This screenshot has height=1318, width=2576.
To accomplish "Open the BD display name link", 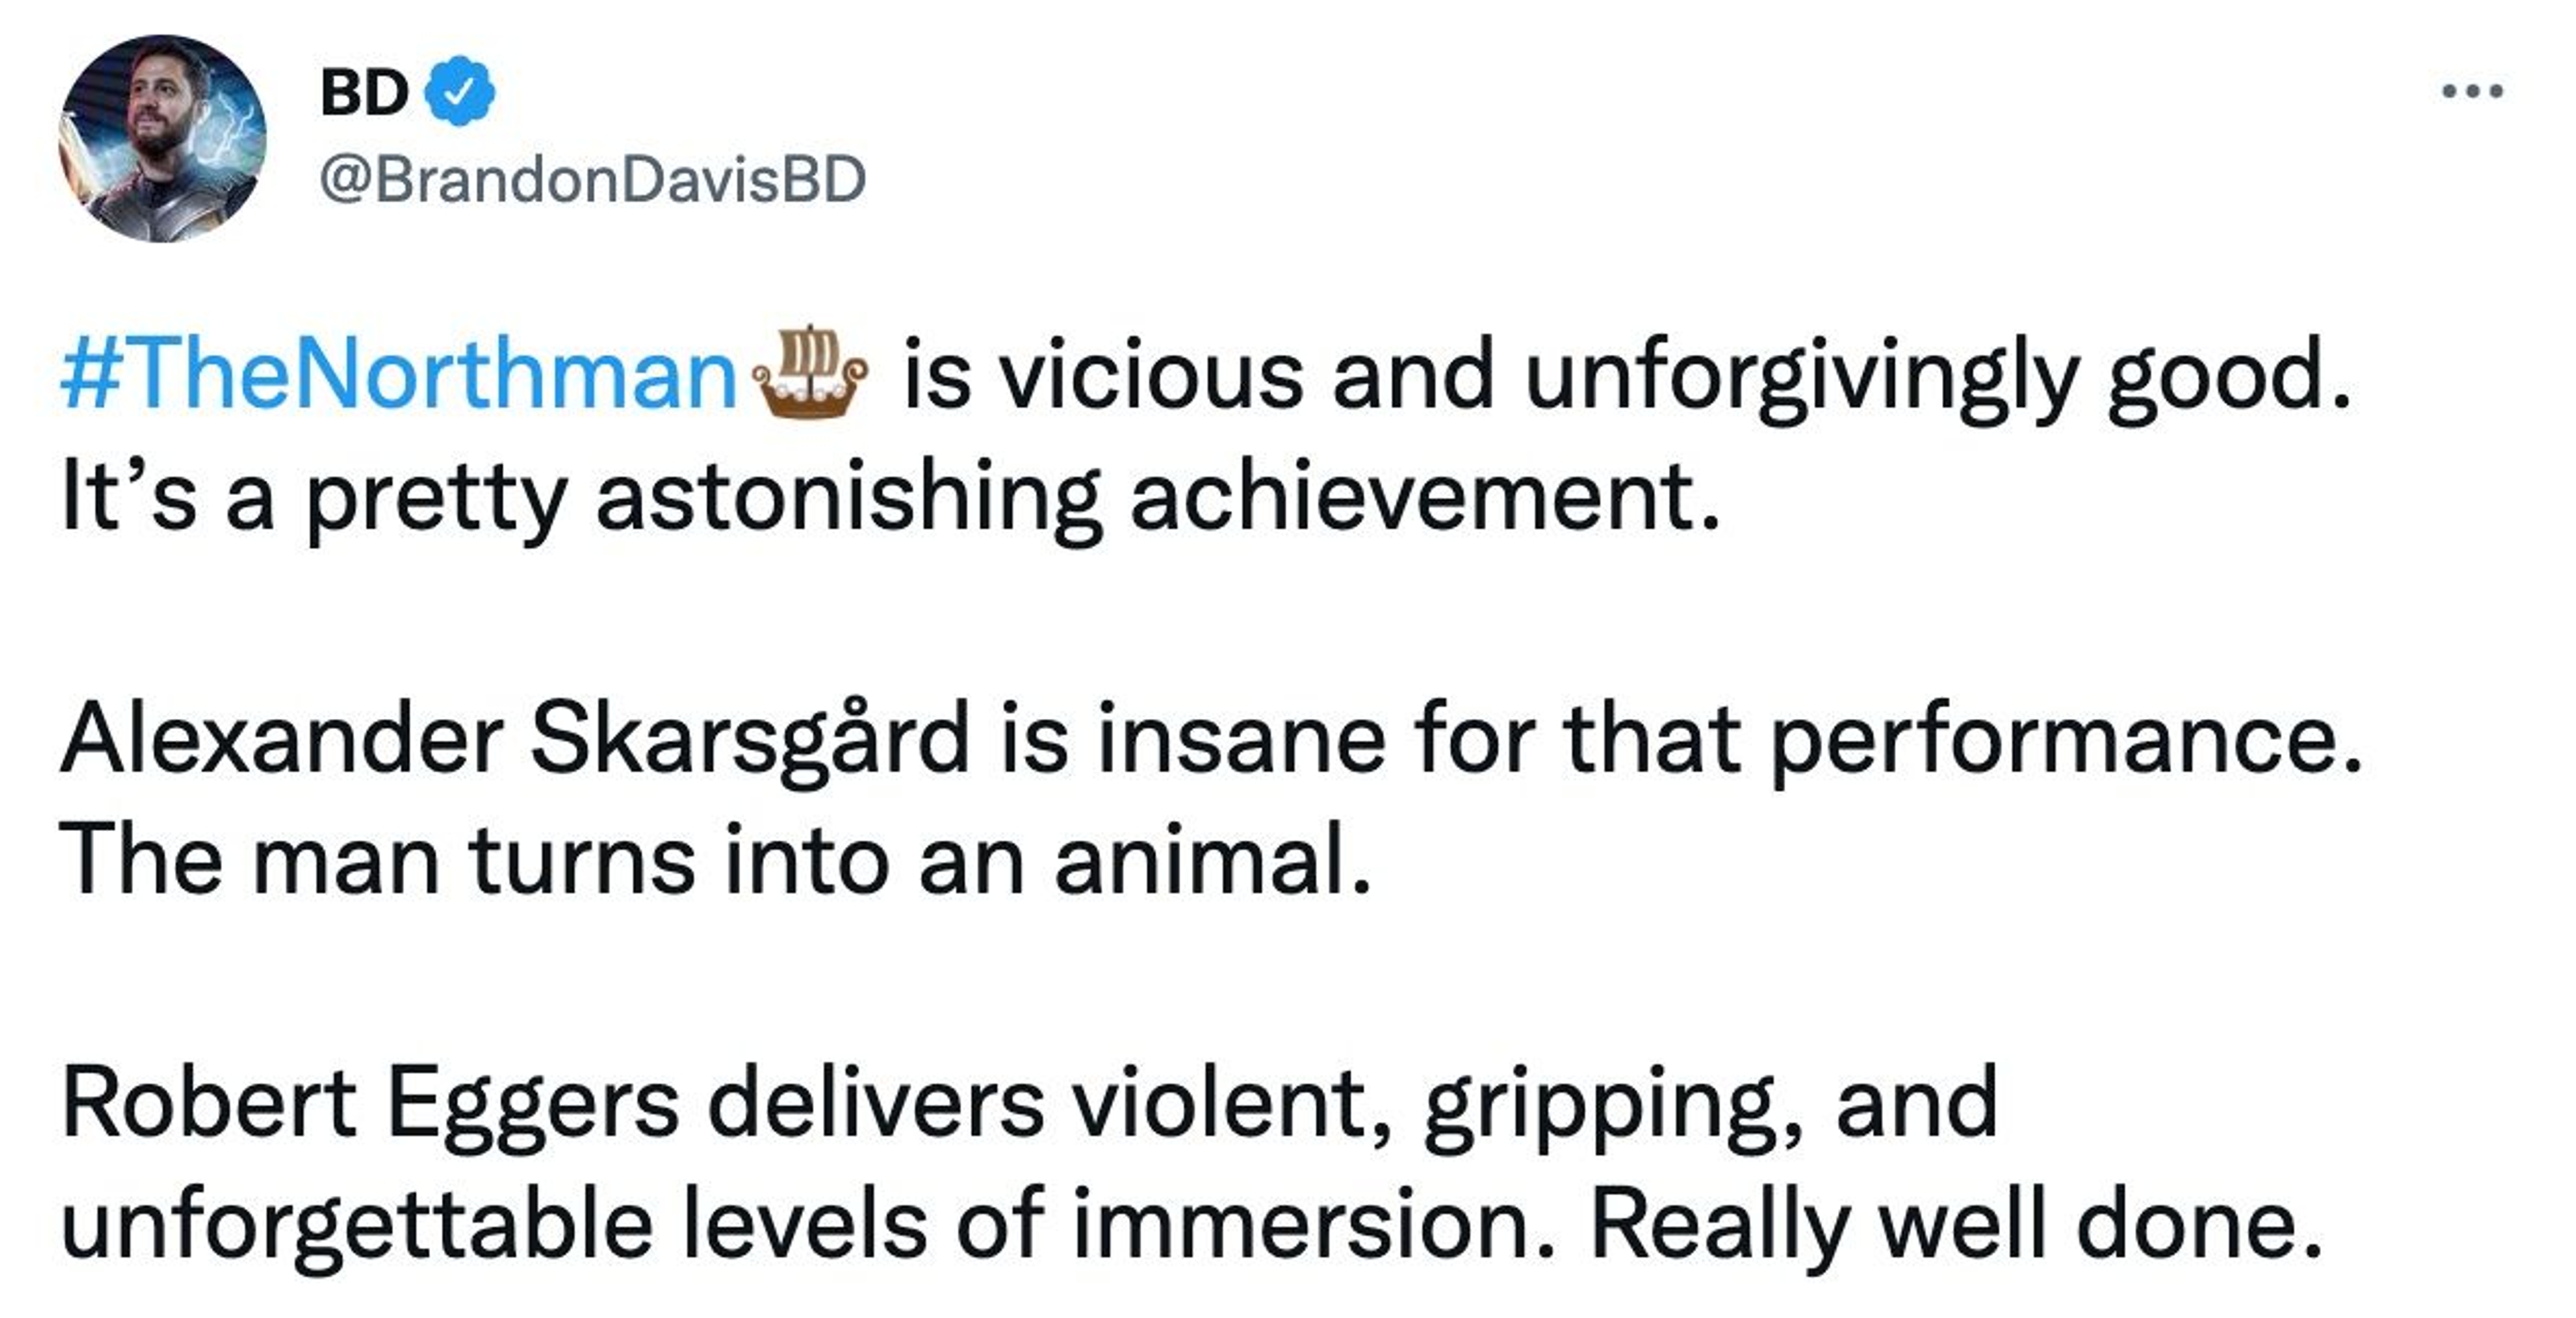I will coord(364,94).
